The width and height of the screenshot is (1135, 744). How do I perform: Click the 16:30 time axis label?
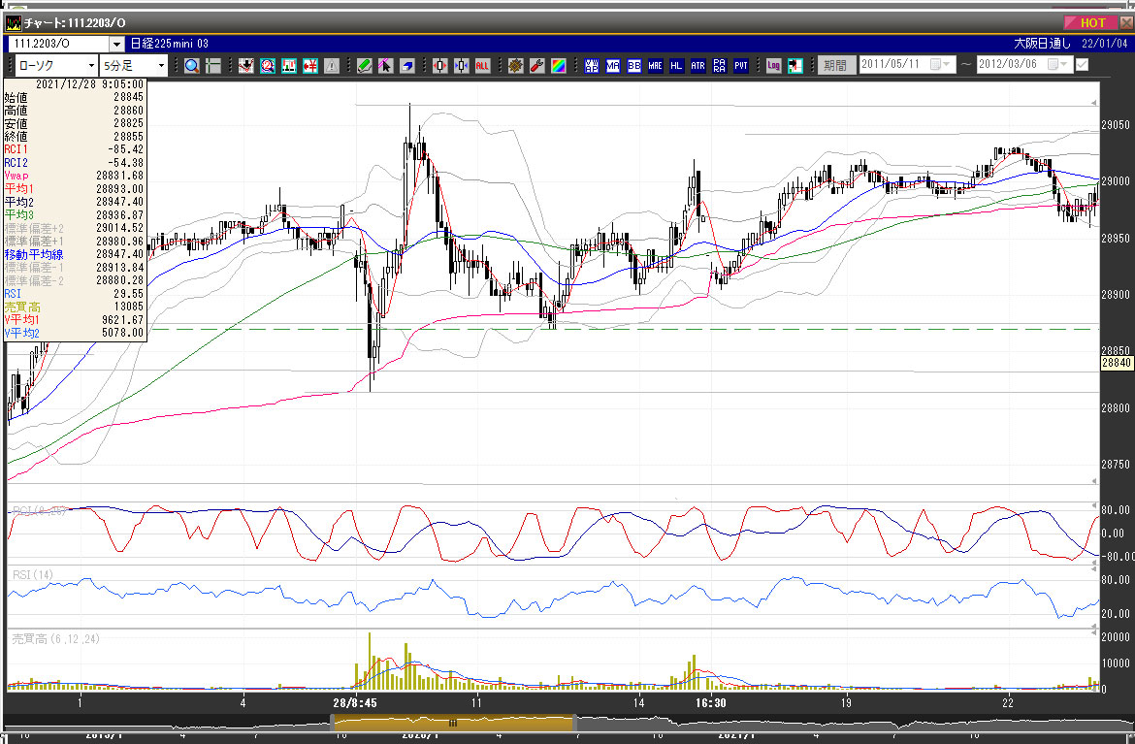coord(711,702)
